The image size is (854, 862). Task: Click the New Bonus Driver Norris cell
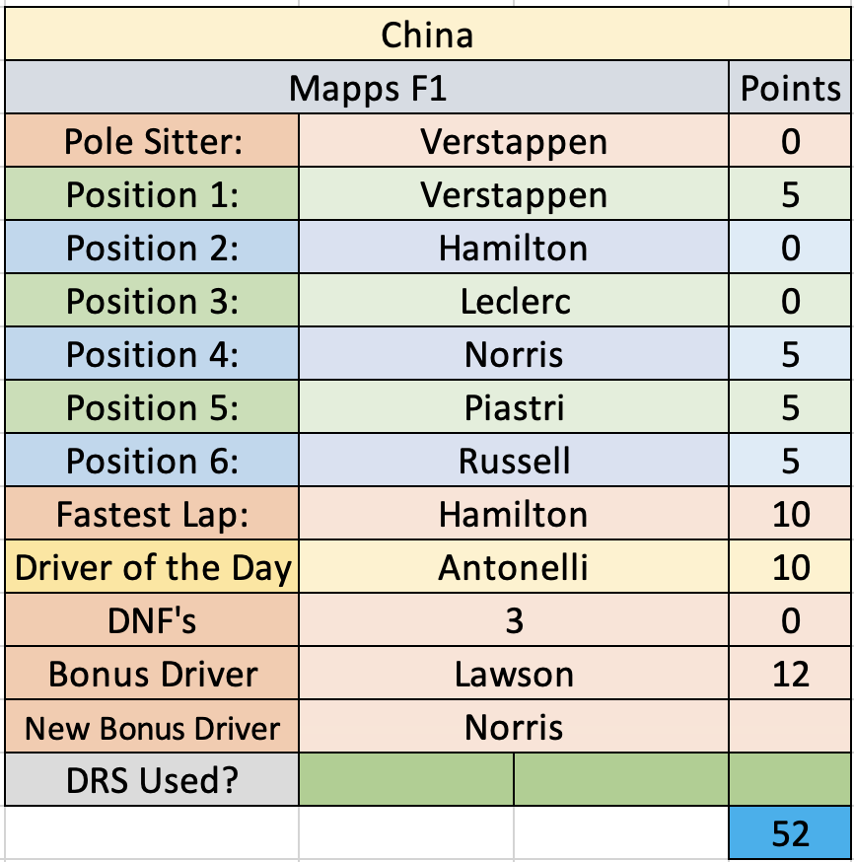[x=514, y=727]
